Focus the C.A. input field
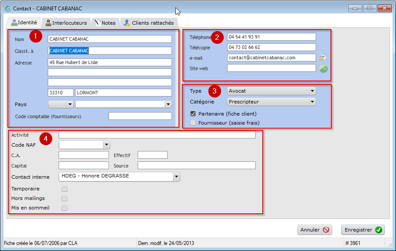 point(84,155)
